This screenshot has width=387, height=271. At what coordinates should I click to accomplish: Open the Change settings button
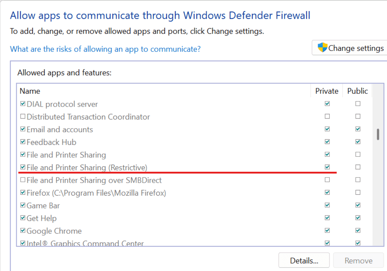pos(349,48)
